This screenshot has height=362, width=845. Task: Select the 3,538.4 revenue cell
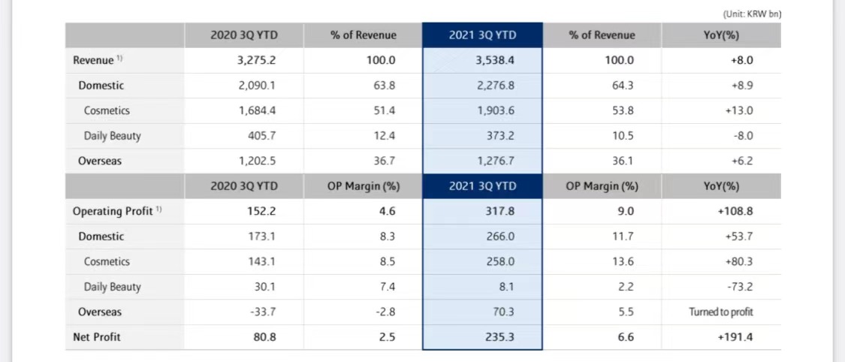[x=494, y=60]
